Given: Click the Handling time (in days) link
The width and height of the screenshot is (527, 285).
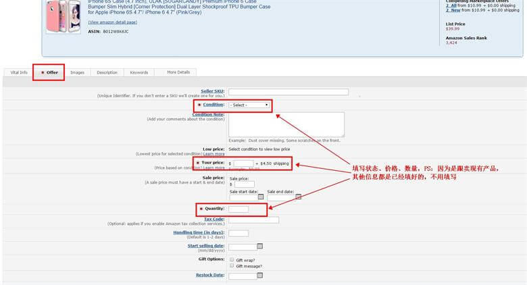Looking at the screenshot, I should [x=199, y=232].
